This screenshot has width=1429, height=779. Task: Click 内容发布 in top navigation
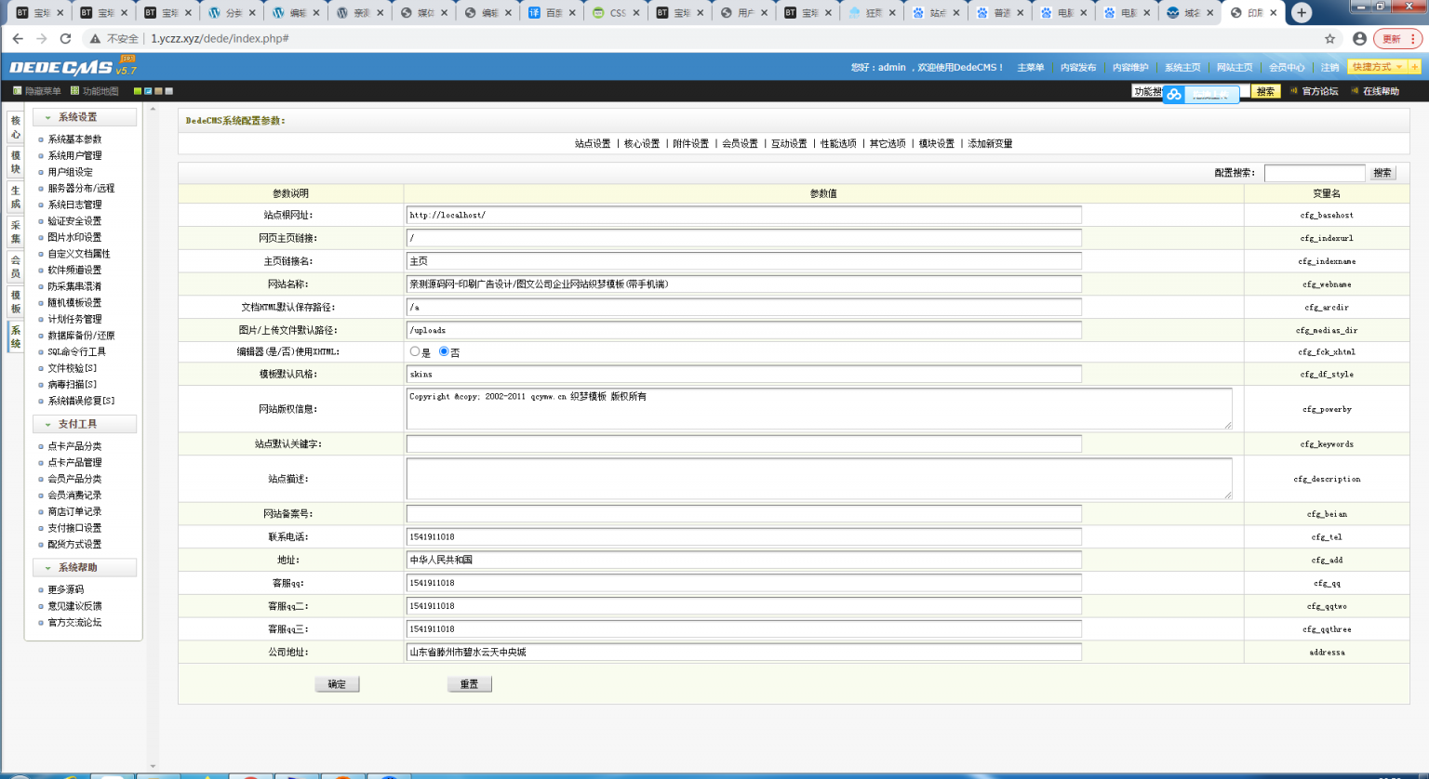[1078, 67]
